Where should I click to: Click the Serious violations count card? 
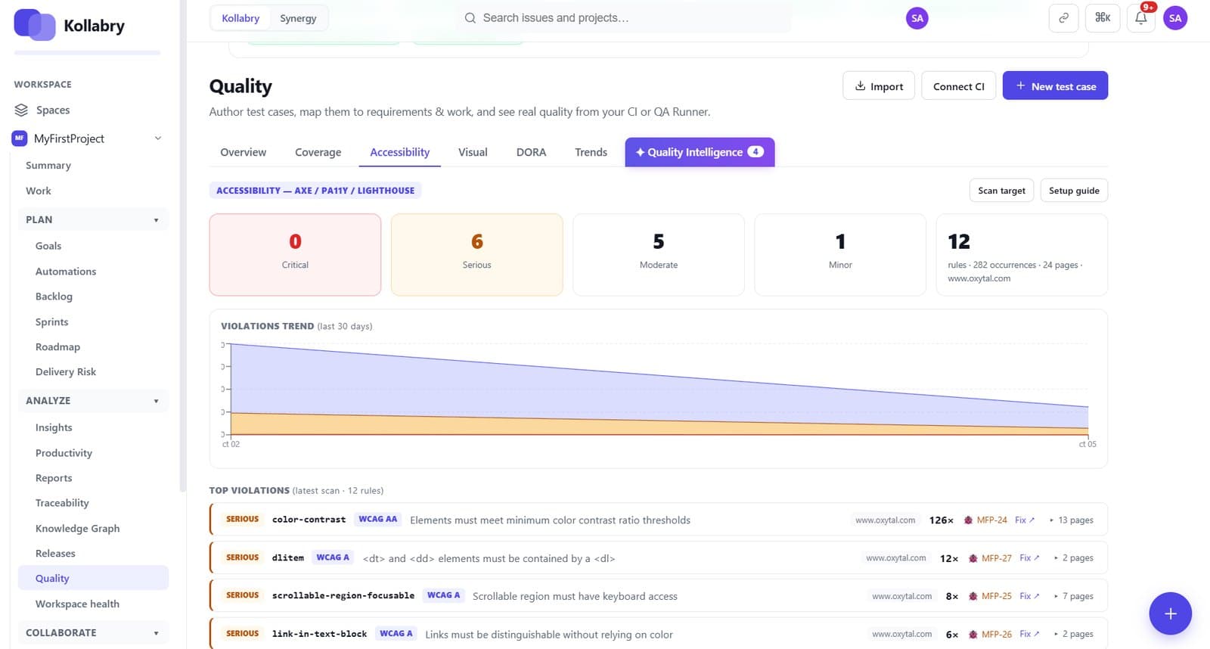(x=477, y=255)
